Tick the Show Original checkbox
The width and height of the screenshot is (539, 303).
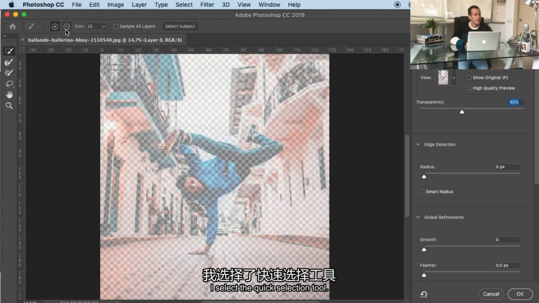469,78
